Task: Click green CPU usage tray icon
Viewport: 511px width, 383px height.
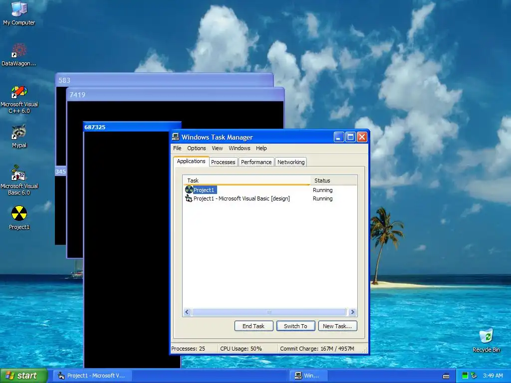Action: 465,376
